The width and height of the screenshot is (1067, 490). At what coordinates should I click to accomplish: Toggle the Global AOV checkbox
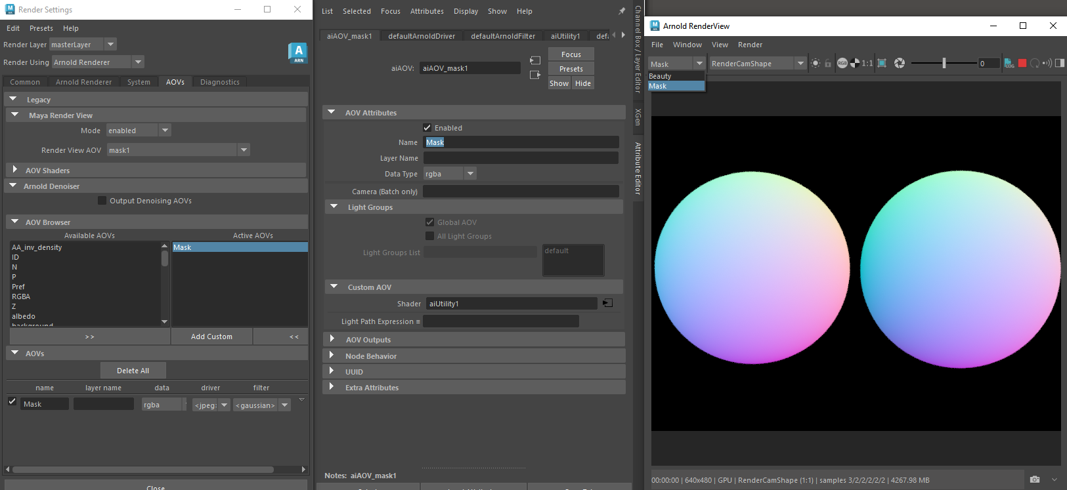click(x=429, y=222)
